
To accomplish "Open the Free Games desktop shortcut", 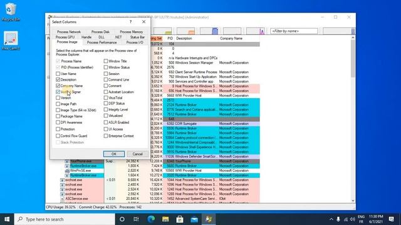I will tap(11, 41).
